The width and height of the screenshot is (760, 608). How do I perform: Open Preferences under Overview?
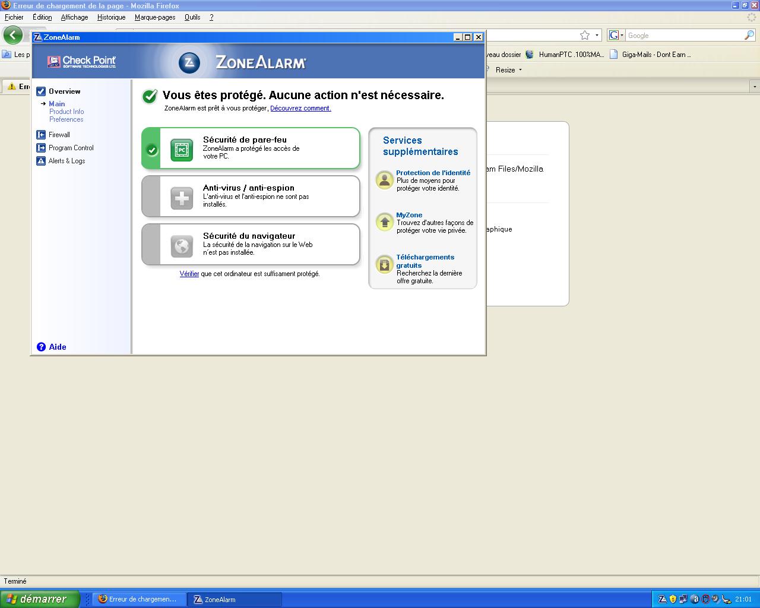66,119
